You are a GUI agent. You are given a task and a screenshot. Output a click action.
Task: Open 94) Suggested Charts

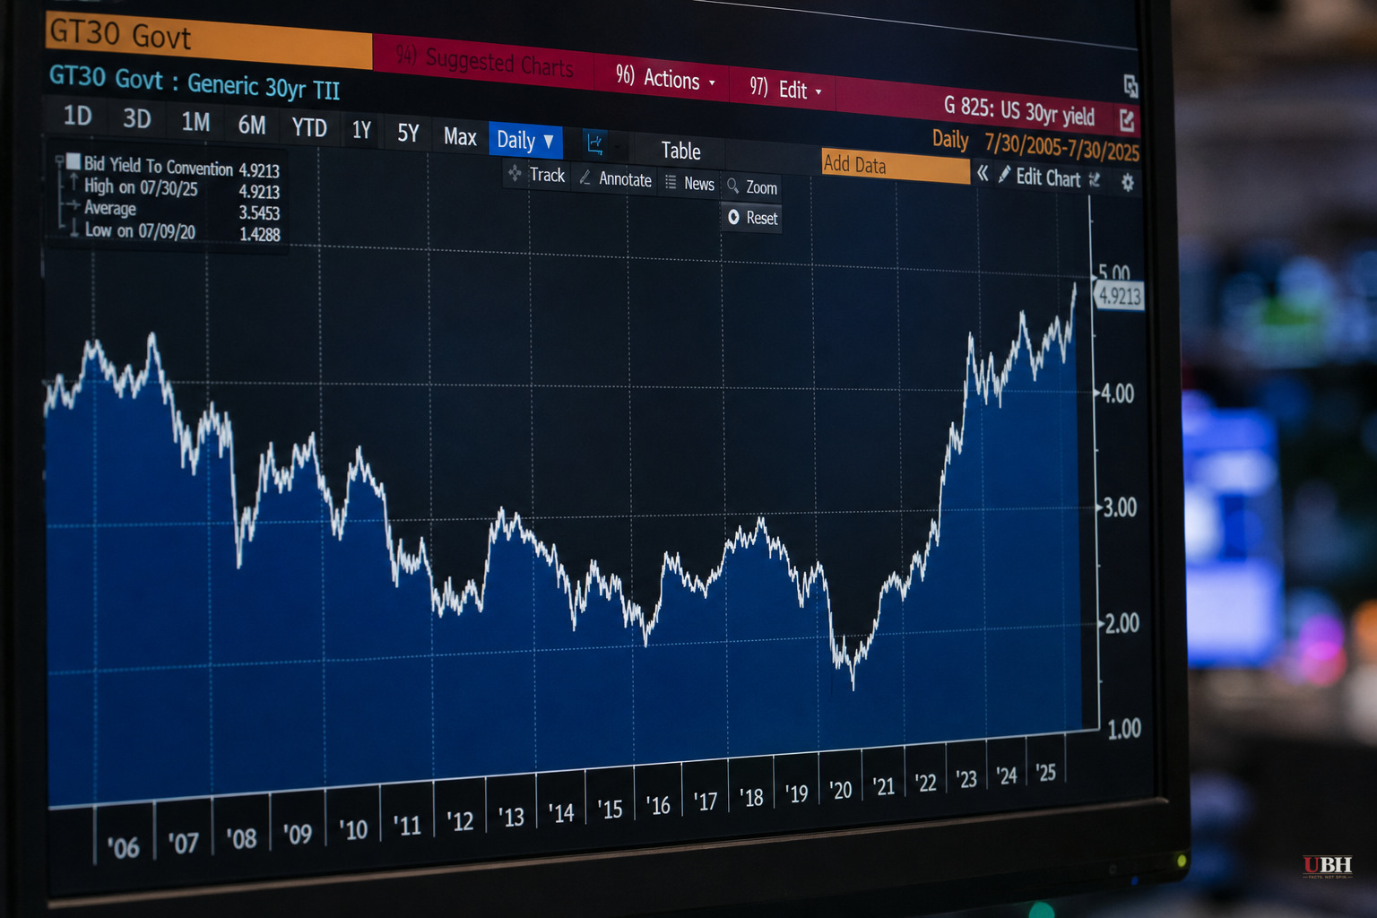(x=484, y=62)
